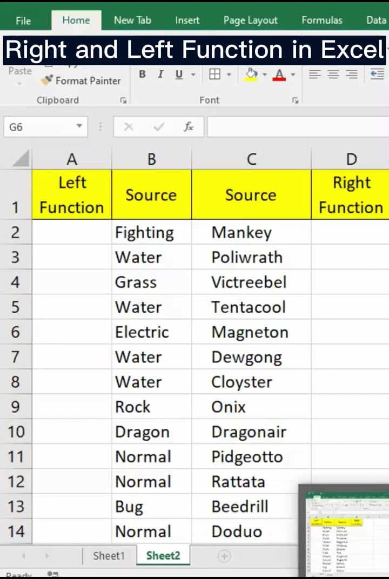Toggle Italic formatting
Screen dimensions: 389x579
[160, 74]
